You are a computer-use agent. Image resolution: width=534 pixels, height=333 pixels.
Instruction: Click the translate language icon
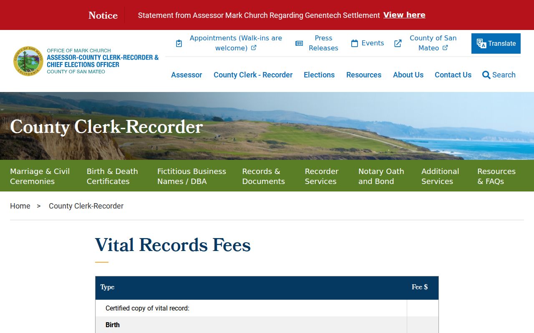pyautogui.click(x=481, y=44)
